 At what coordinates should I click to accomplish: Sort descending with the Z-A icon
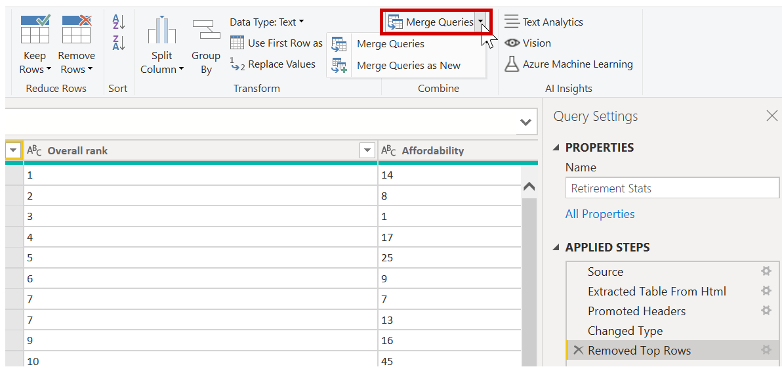[118, 43]
